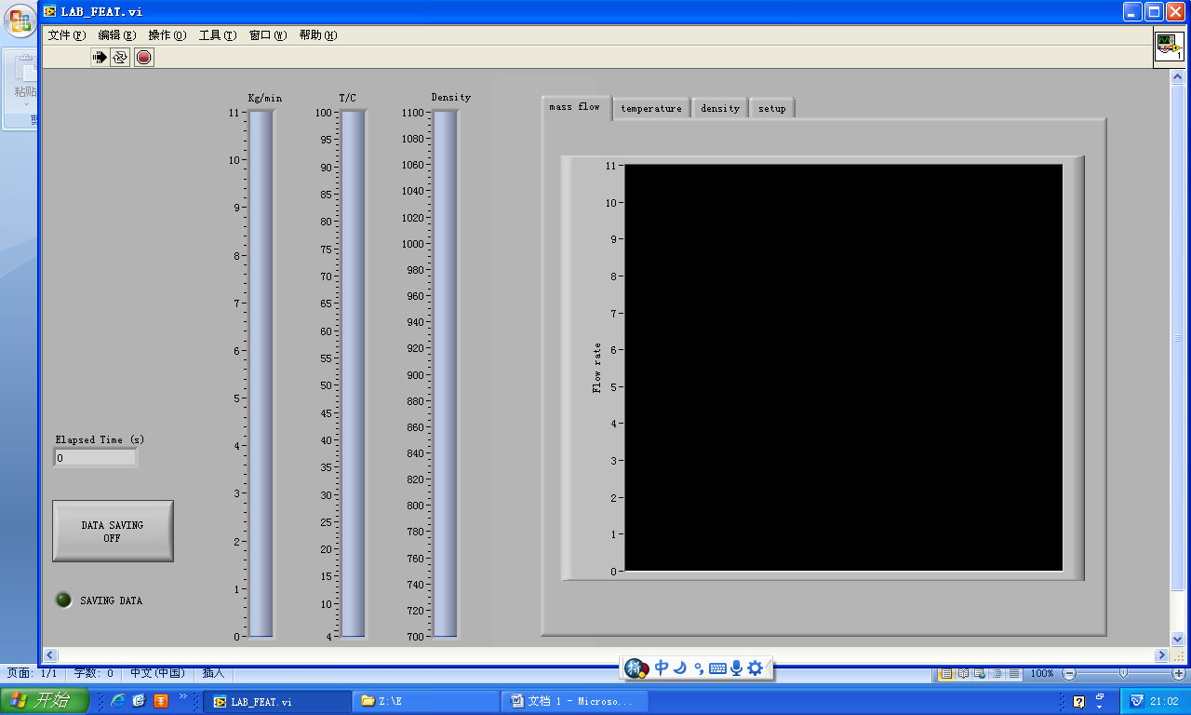Click Word zoom in plus button
Screen dimensions: 1191x715
pos(1180,673)
